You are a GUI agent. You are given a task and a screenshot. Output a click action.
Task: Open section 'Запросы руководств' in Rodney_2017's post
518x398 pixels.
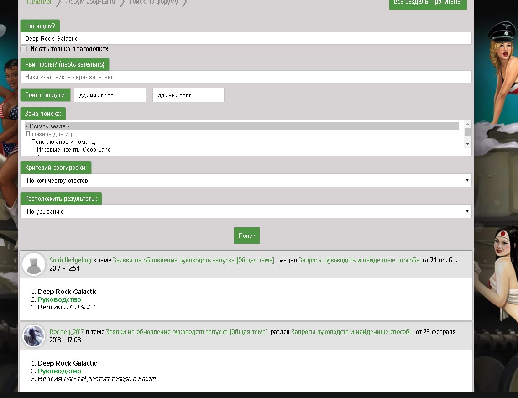[352, 332]
